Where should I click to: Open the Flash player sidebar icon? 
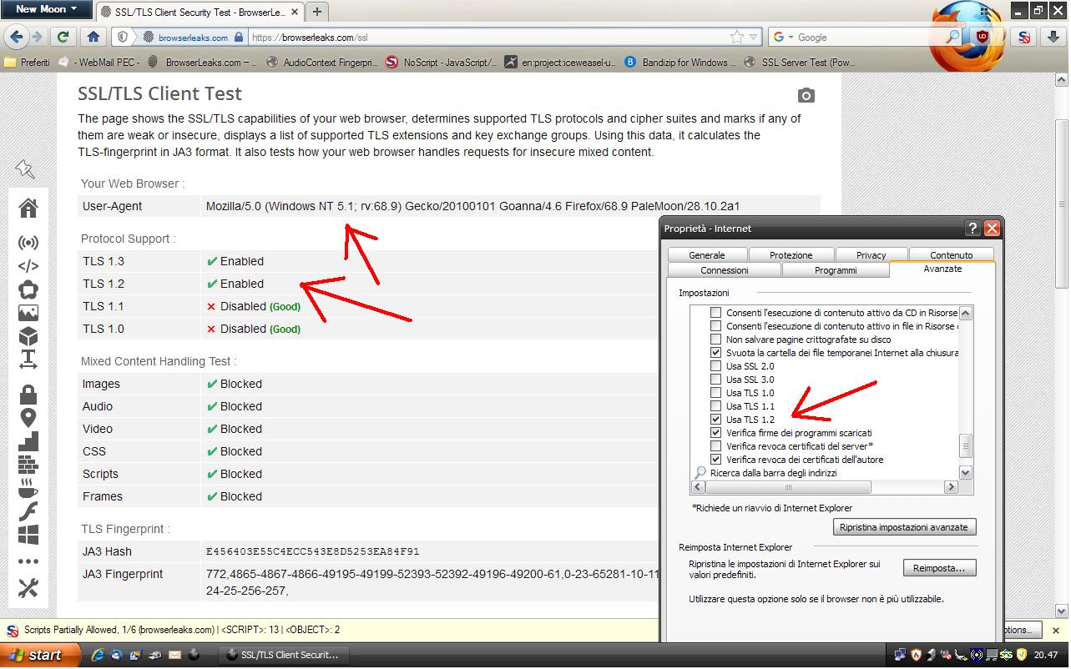click(x=28, y=511)
